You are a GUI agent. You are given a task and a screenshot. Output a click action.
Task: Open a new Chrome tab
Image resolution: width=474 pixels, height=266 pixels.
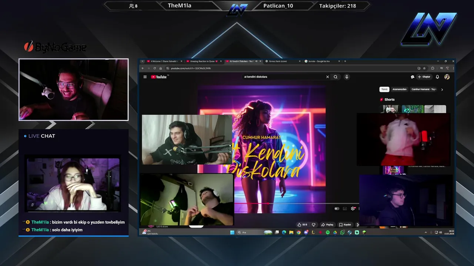[345, 61]
